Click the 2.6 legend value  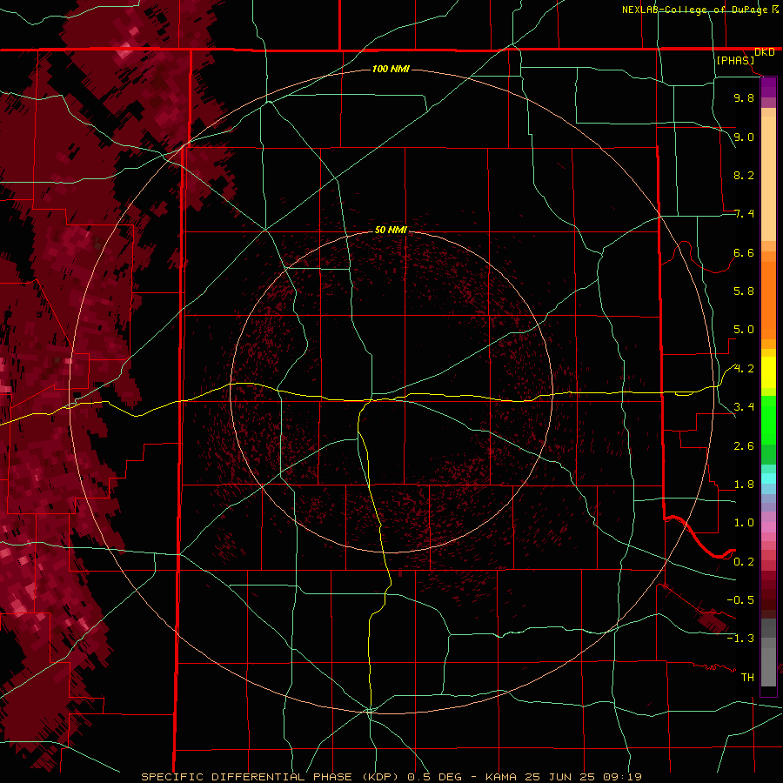tap(744, 446)
